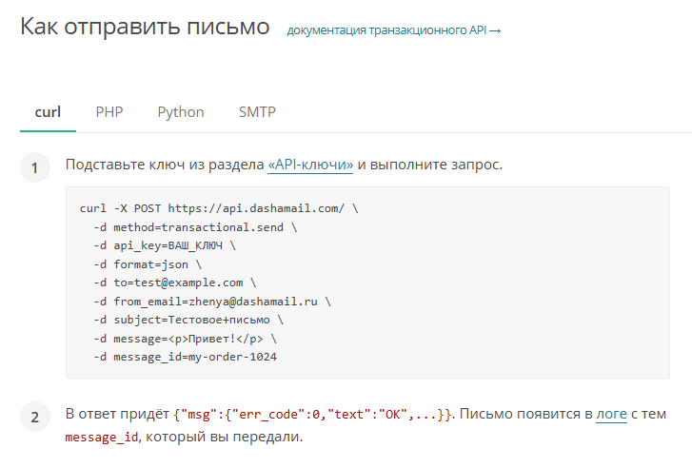Click the api_key=ВАШ_КЛЮЧ code line

point(165,245)
